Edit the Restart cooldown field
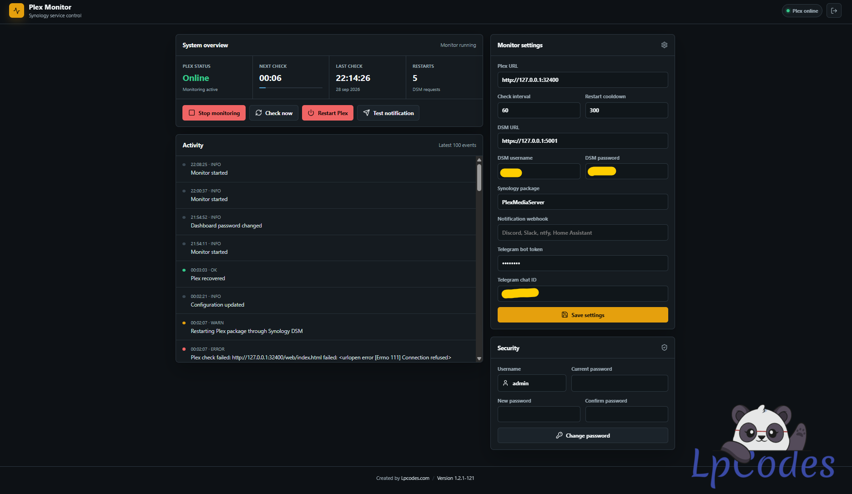 (x=626, y=110)
